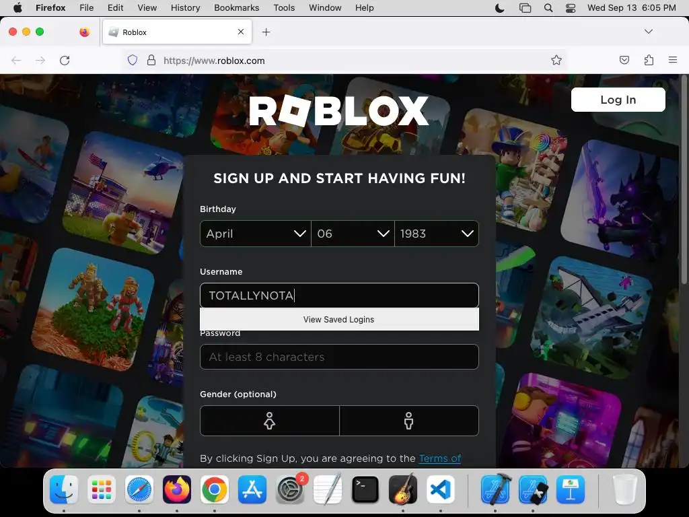Select the female gender option
This screenshot has width=689, height=517.
coord(269,421)
